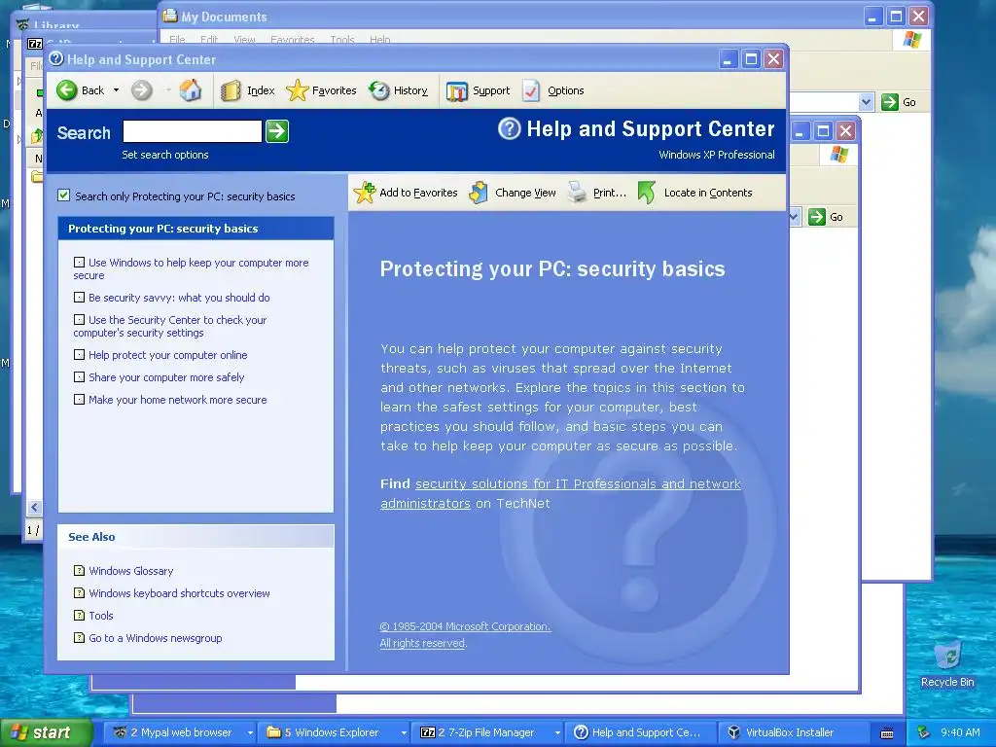Open the Options checklist icon
This screenshot has height=747, width=996.
pyautogui.click(x=531, y=90)
